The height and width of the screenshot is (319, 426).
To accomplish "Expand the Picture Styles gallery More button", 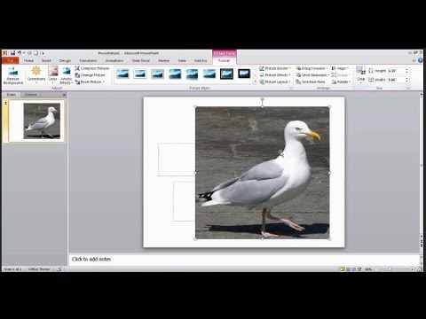I will pos(255,82).
